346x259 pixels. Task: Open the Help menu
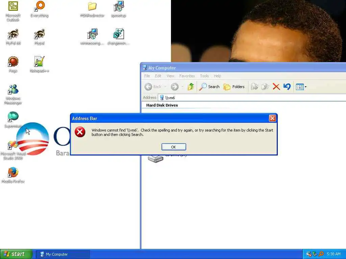pyautogui.click(x=217, y=76)
